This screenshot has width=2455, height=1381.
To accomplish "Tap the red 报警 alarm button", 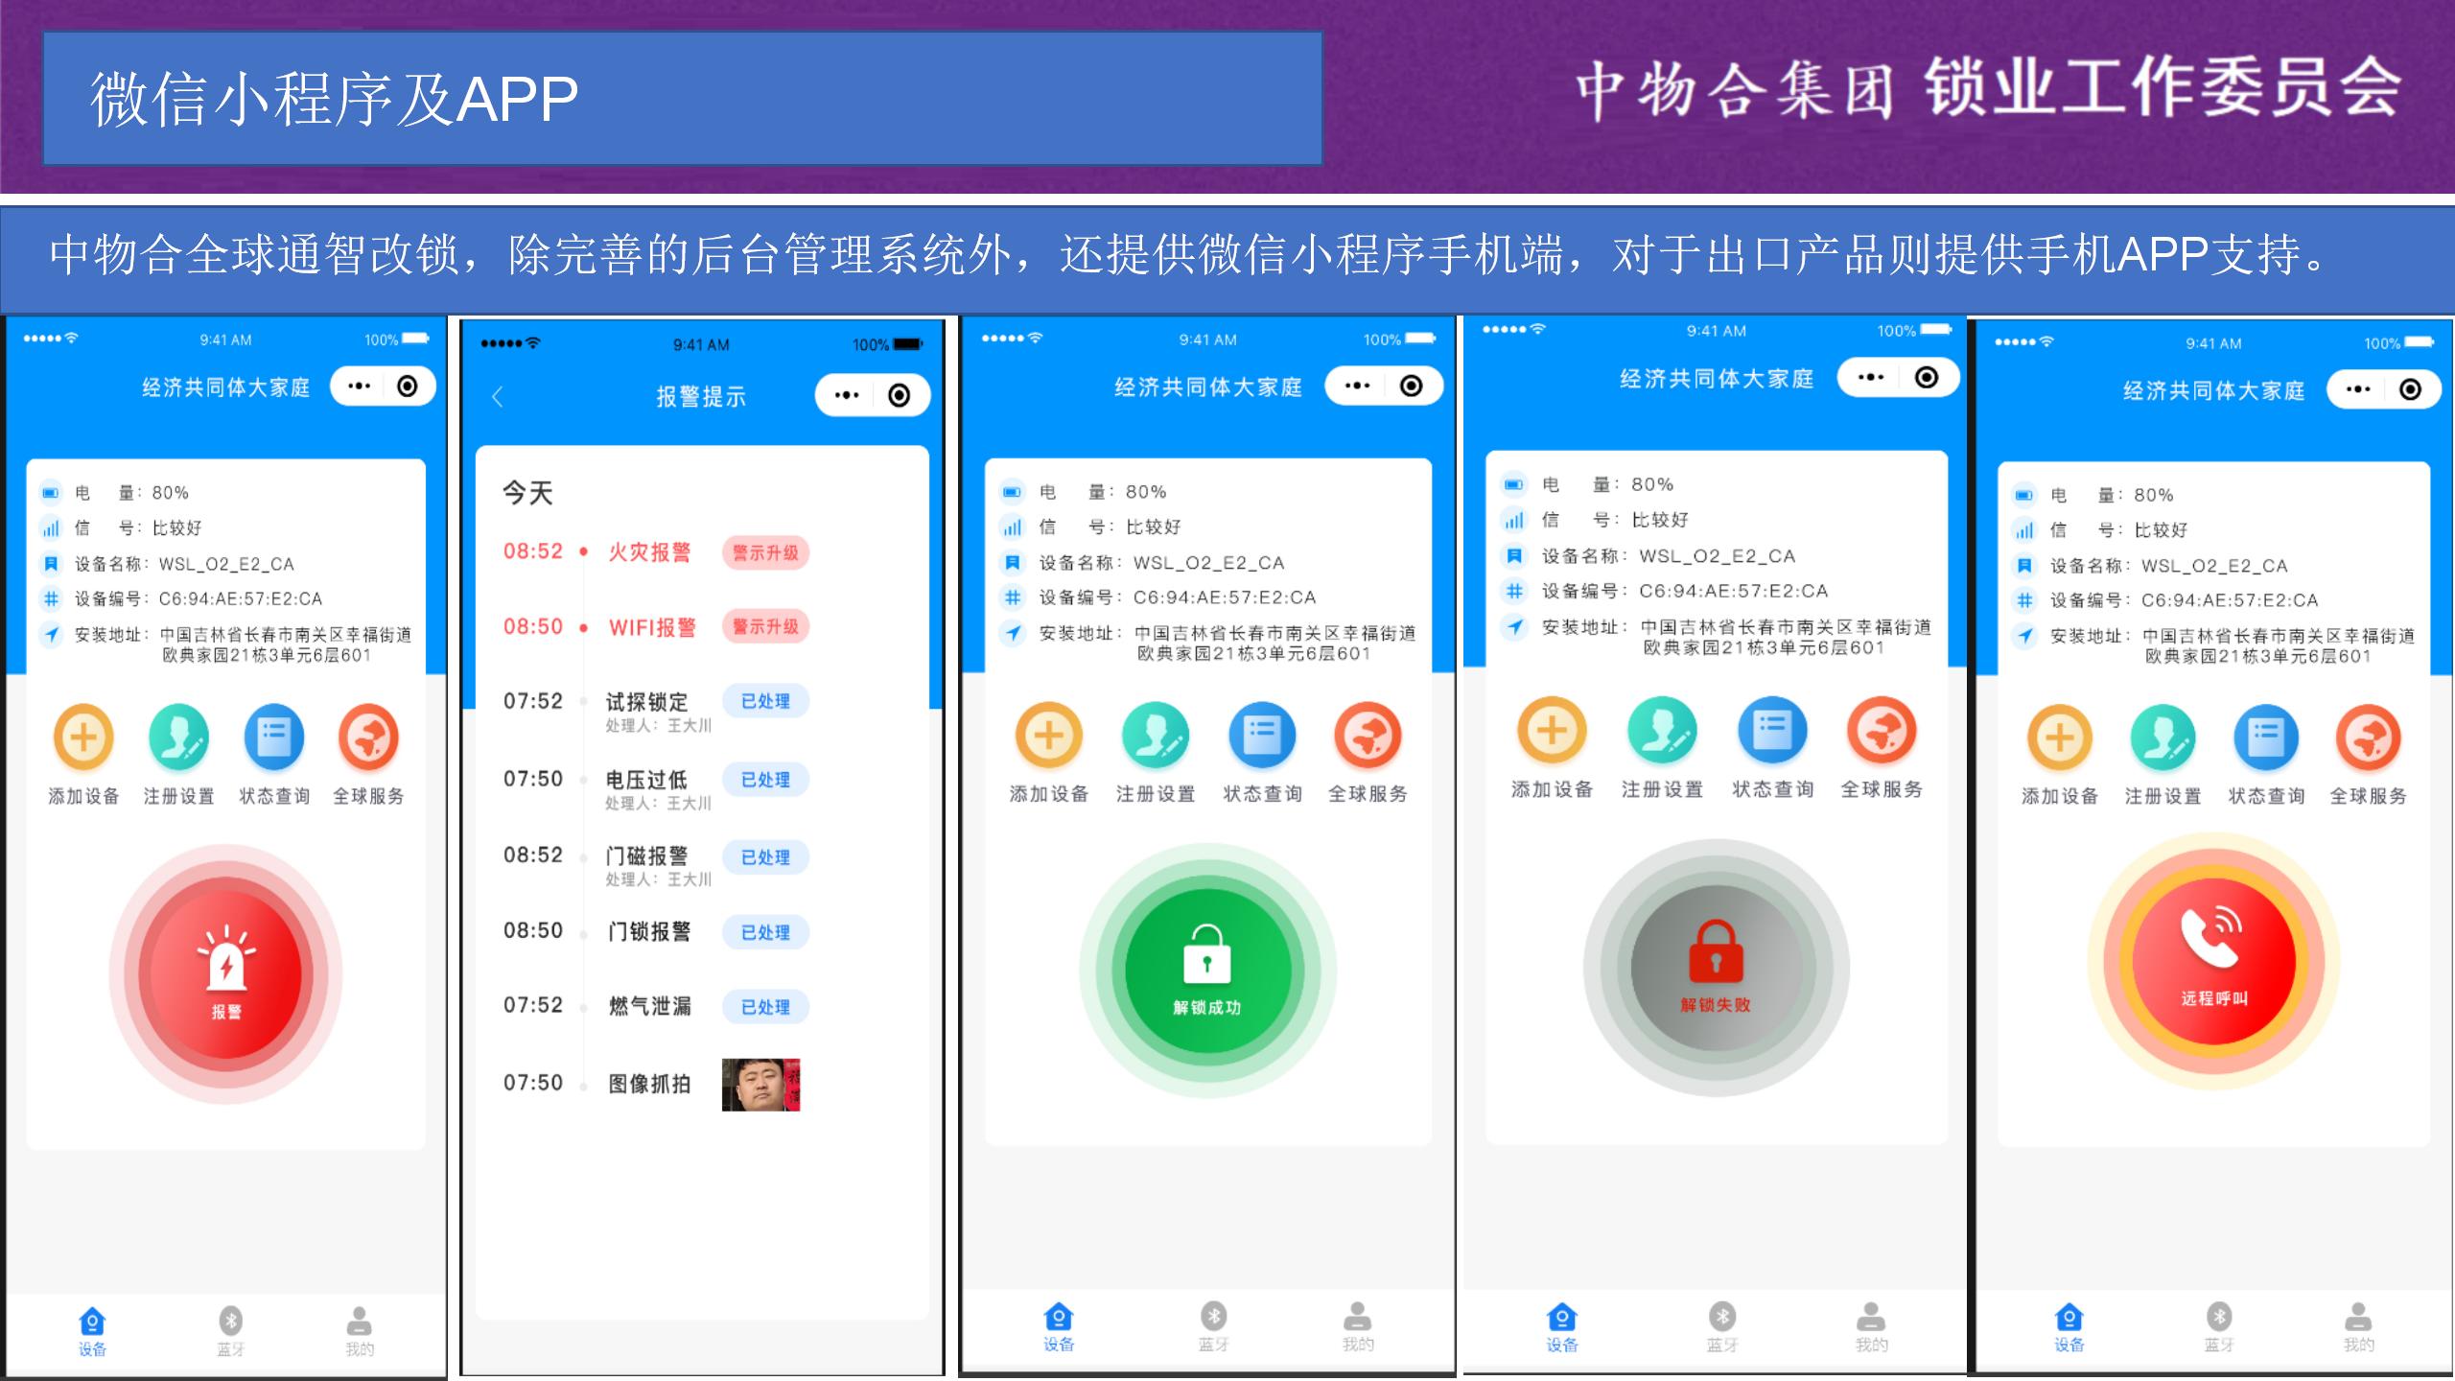I will pos(225,974).
